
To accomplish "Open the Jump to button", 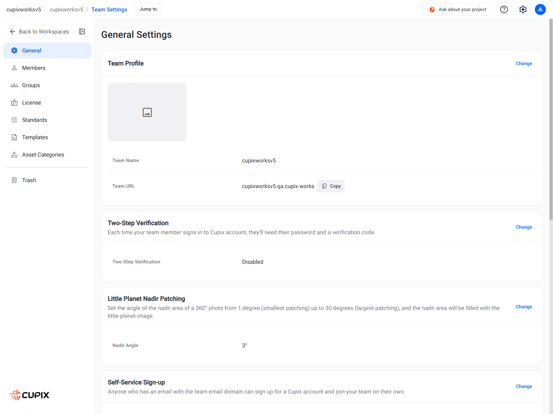I will pyautogui.click(x=148, y=9).
